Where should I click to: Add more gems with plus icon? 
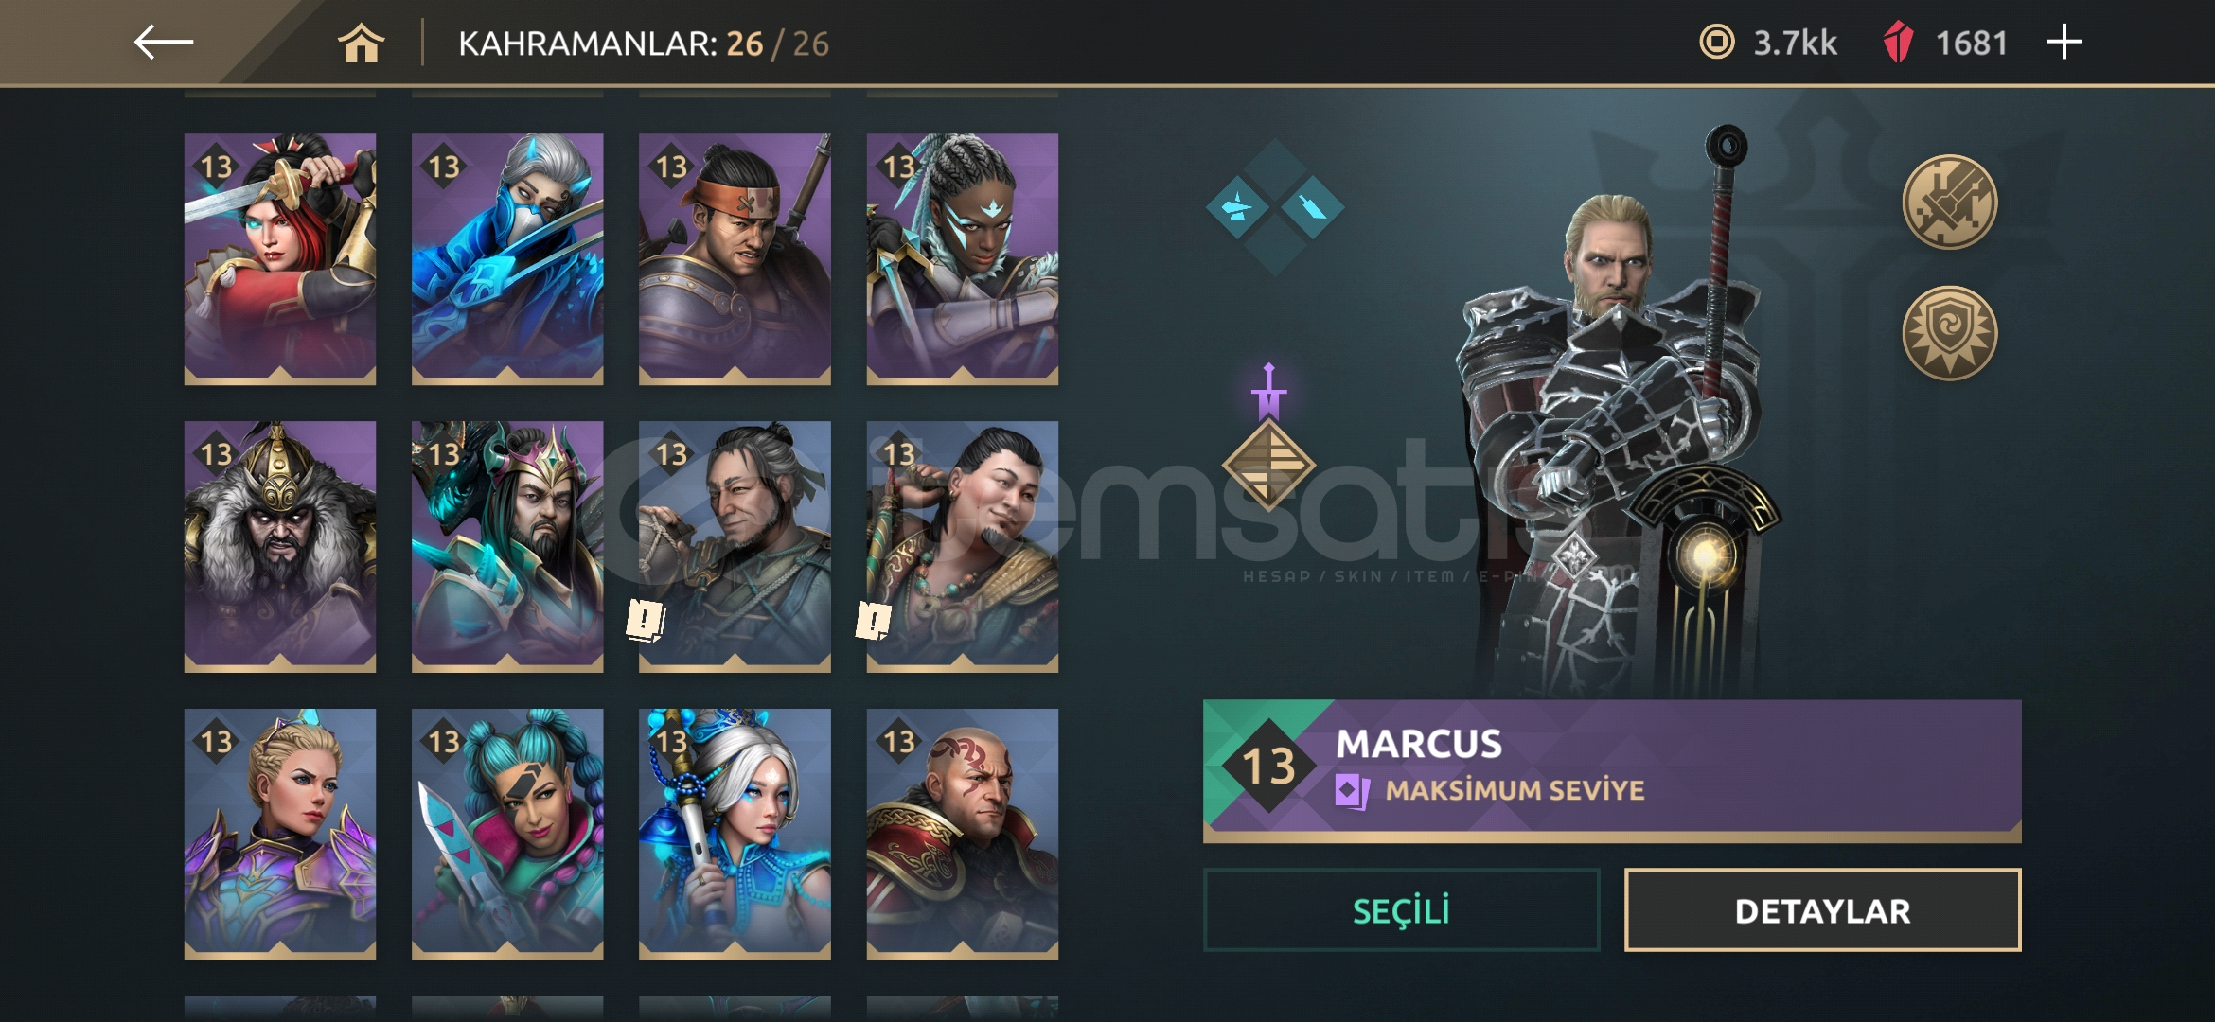[2064, 43]
